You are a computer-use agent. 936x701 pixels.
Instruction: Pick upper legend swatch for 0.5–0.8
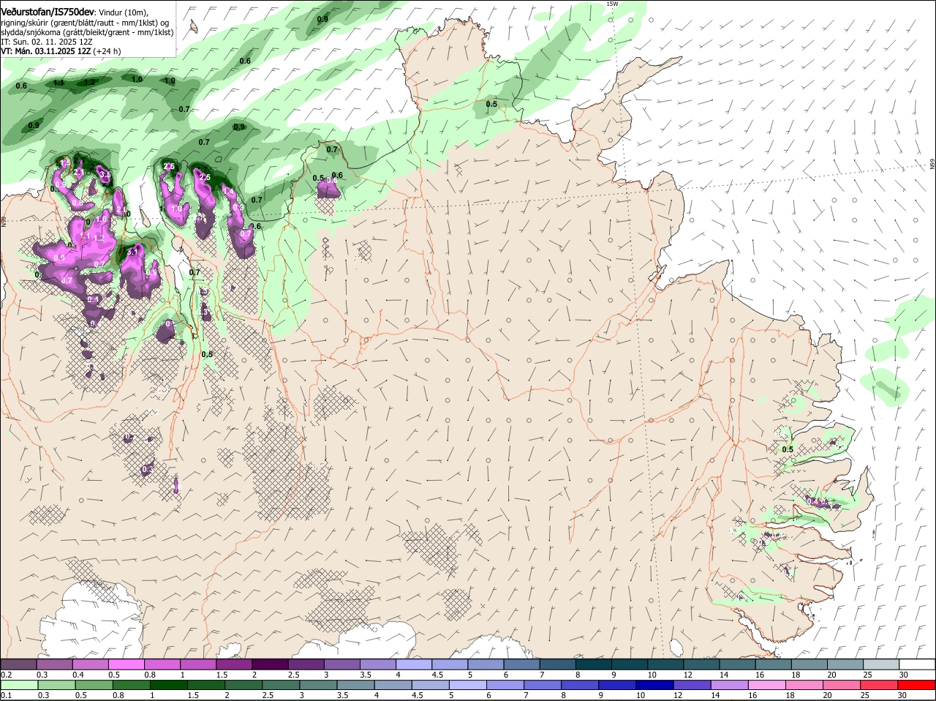tap(126, 664)
